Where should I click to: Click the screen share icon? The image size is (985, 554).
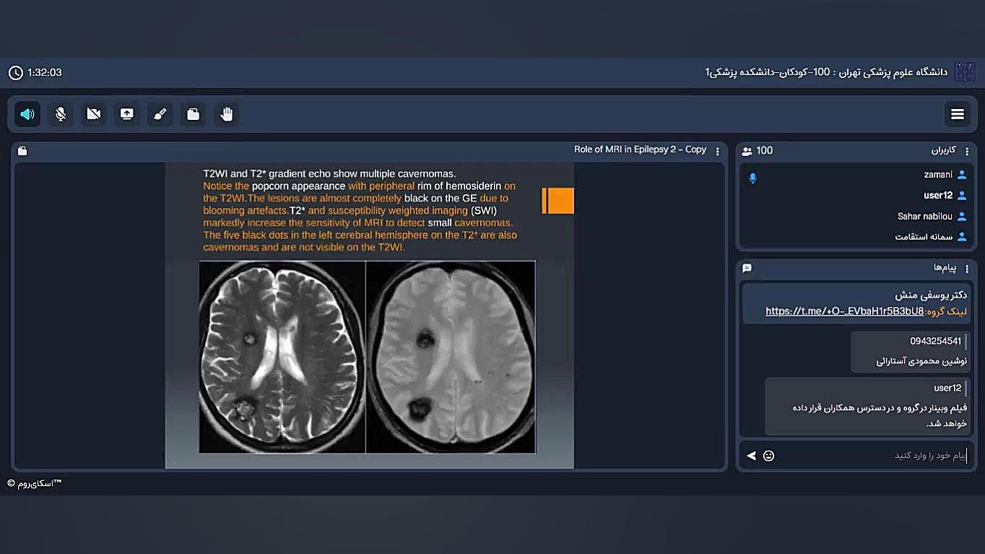(x=127, y=114)
